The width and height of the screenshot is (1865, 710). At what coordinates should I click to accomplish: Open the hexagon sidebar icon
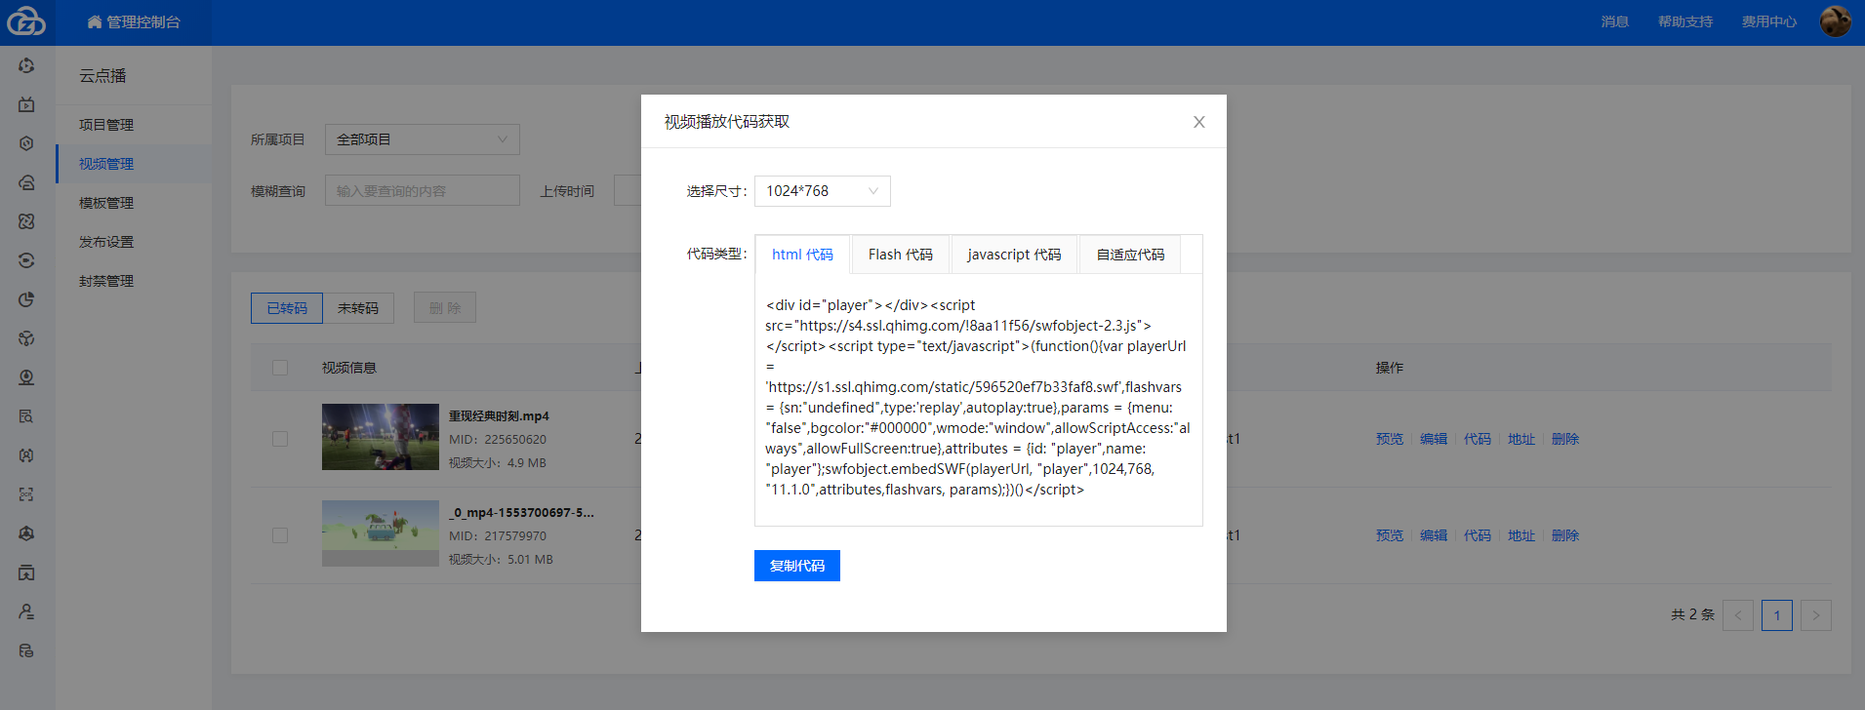pos(26,143)
